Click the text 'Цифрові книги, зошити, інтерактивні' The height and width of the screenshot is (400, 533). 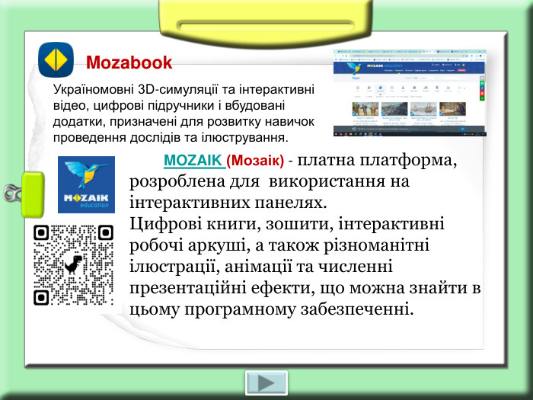point(287,224)
